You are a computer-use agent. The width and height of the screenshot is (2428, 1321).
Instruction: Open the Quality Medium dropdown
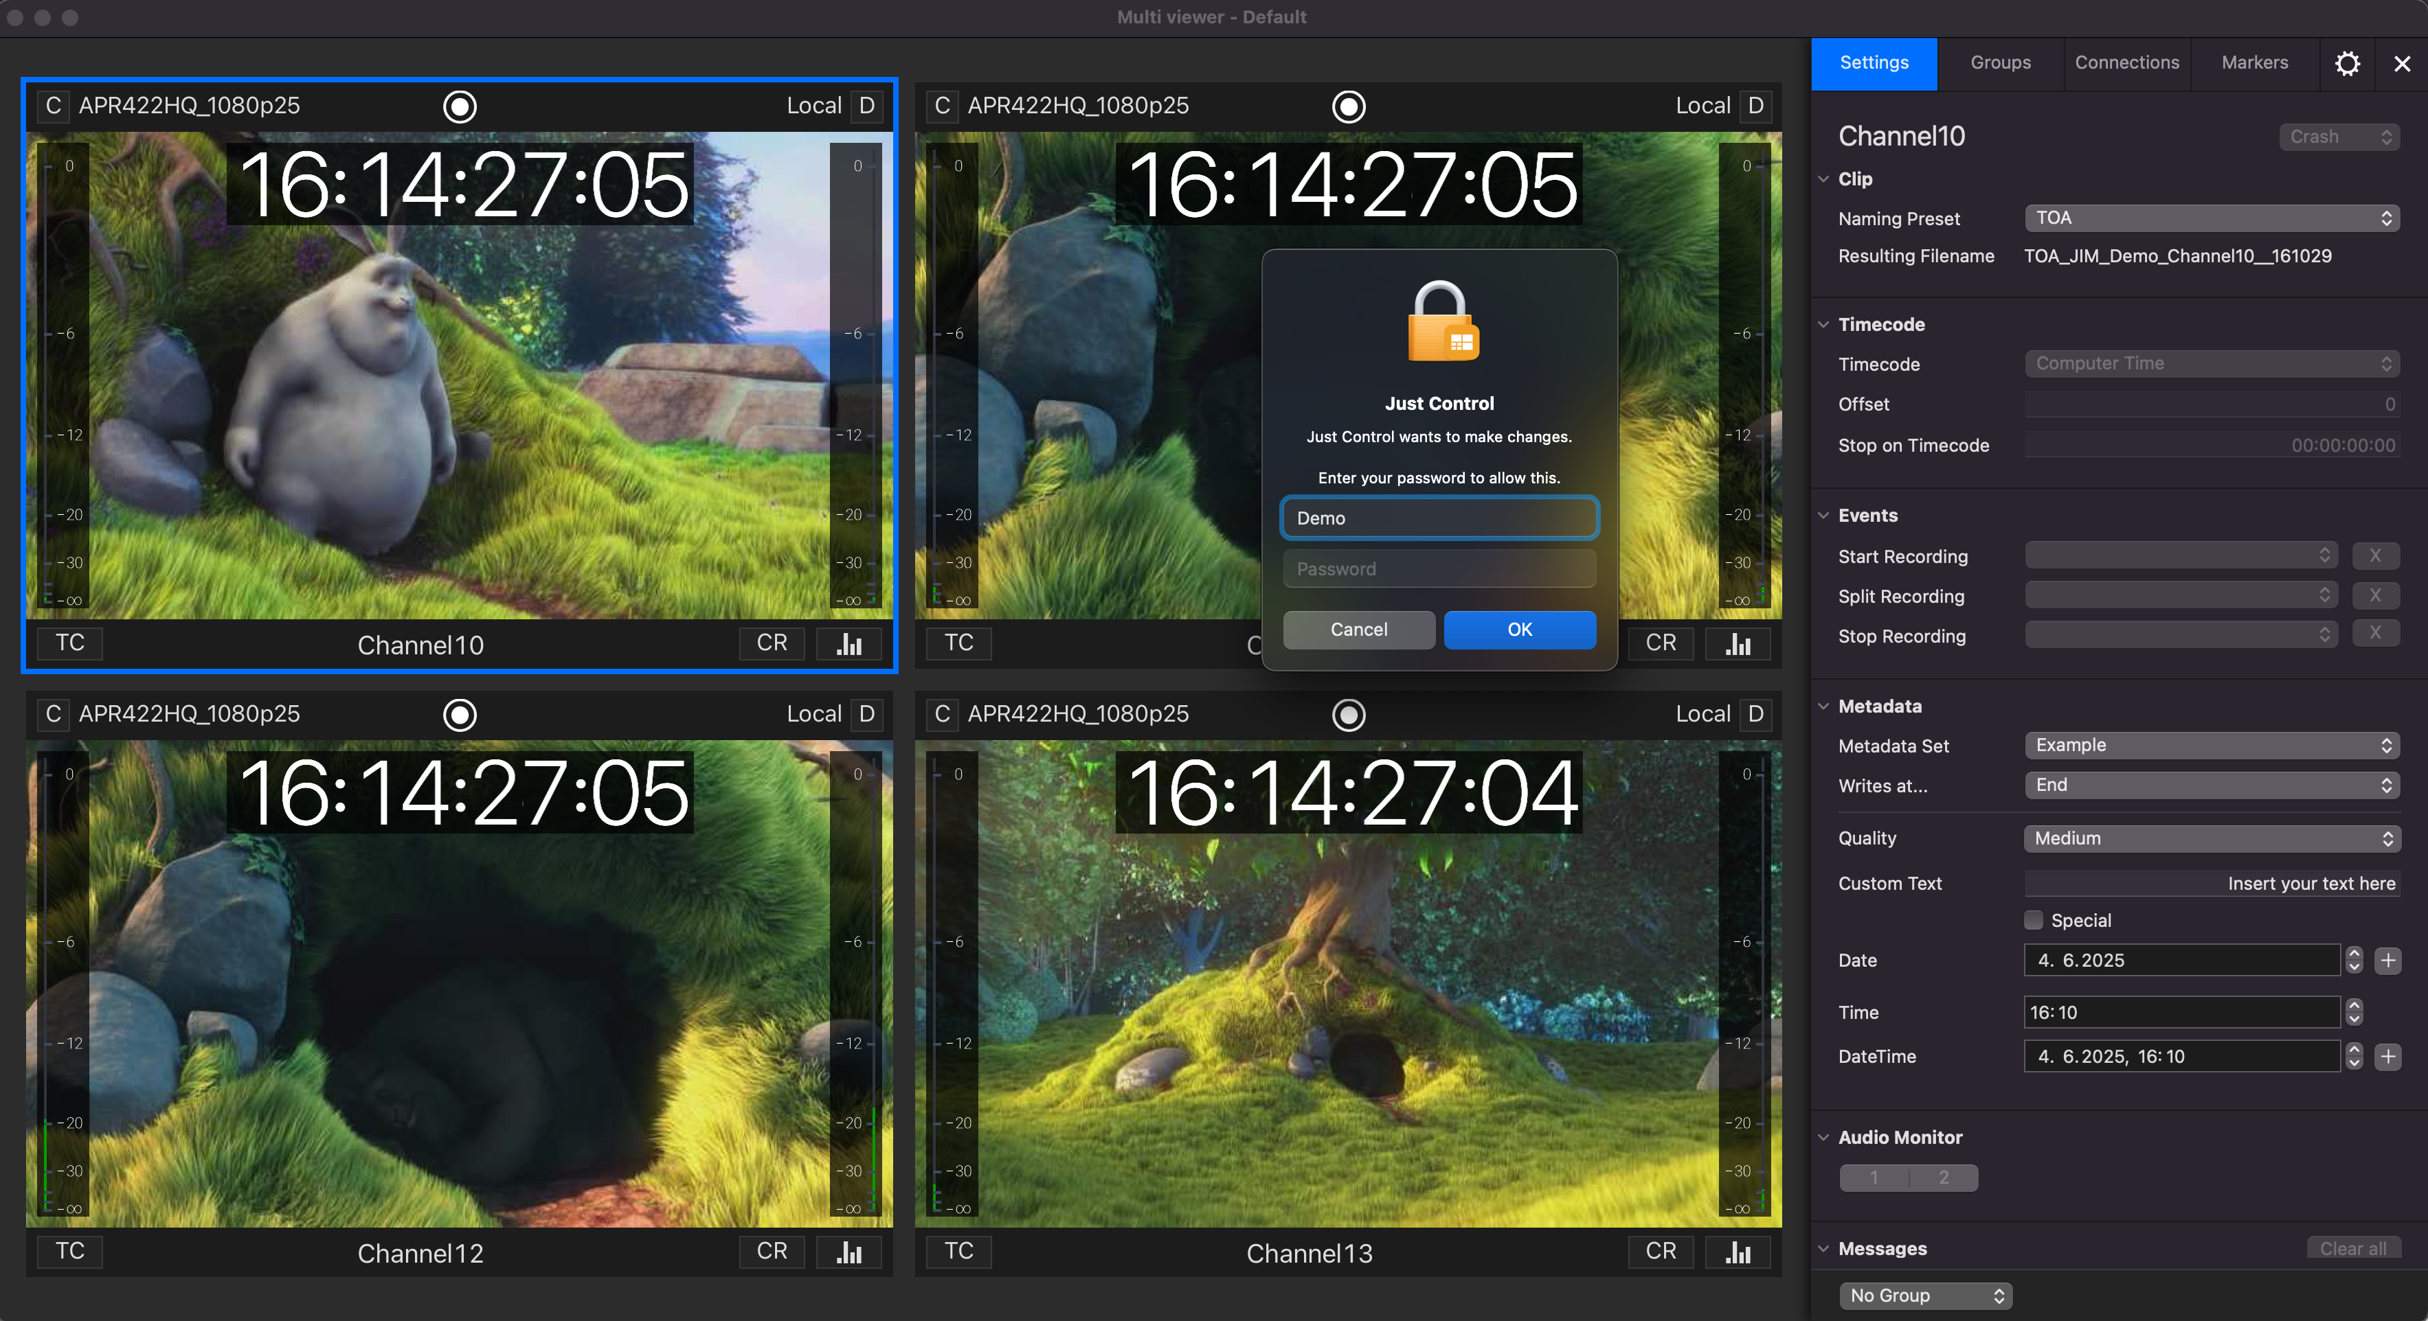coord(2211,838)
